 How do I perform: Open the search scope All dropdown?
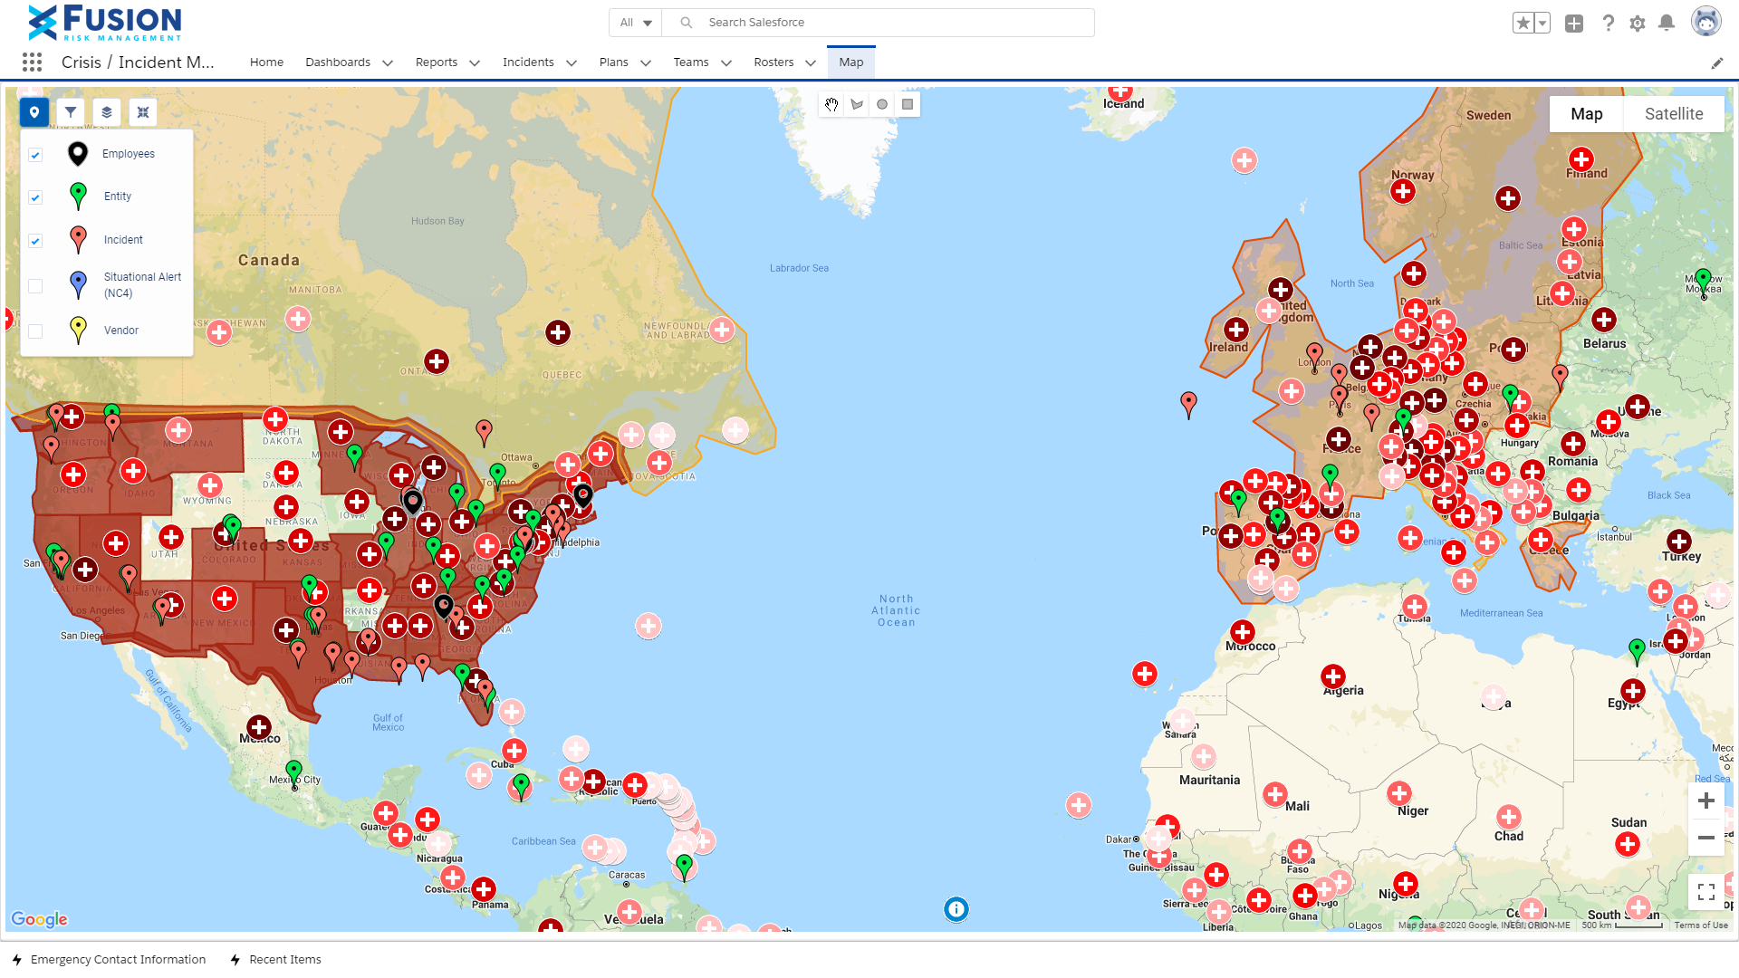635,22
